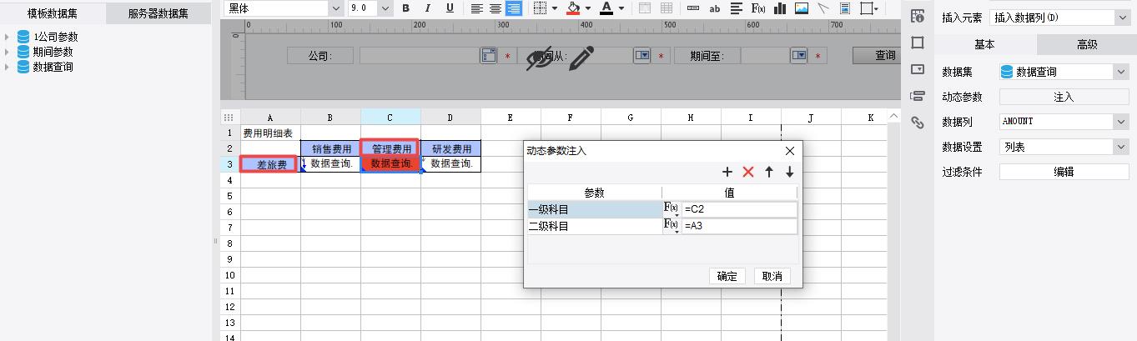Click the merge cells icon

pyautogui.click(x=645, y=8)
